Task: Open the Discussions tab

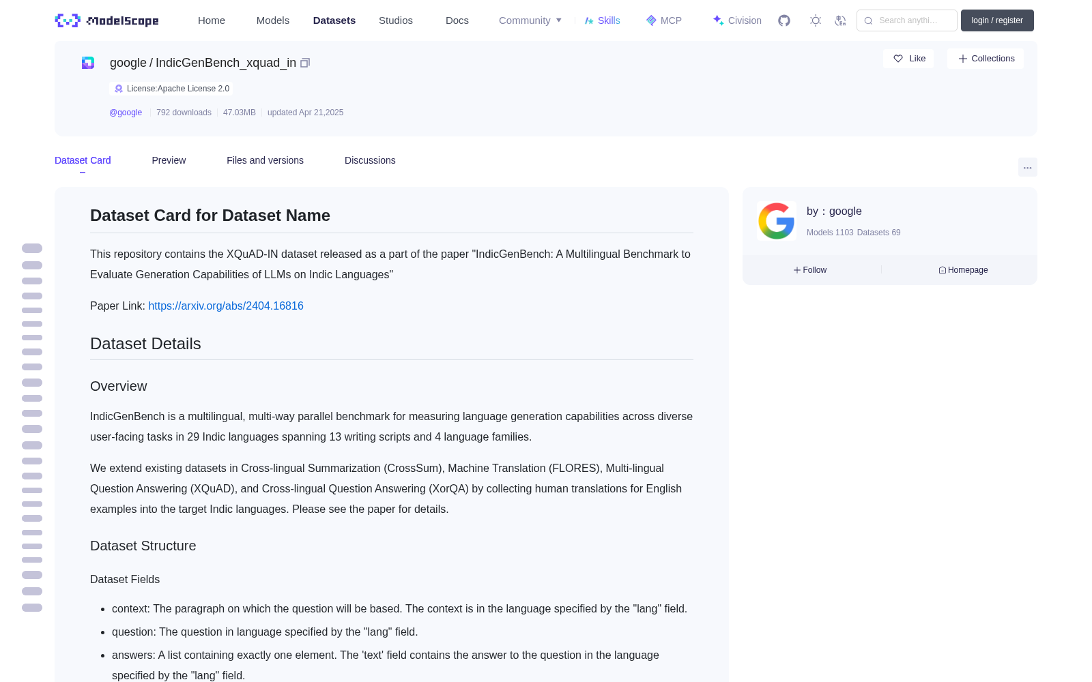Action: click(x=370, y=160)
